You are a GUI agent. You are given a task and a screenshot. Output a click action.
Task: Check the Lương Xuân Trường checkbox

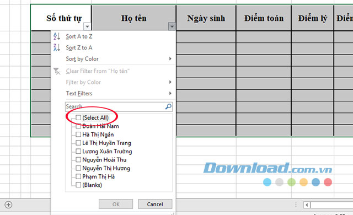[78, 151]
